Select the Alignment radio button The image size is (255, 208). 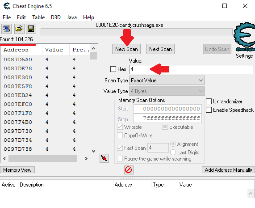pyautogui.click(x=173, y=144)
